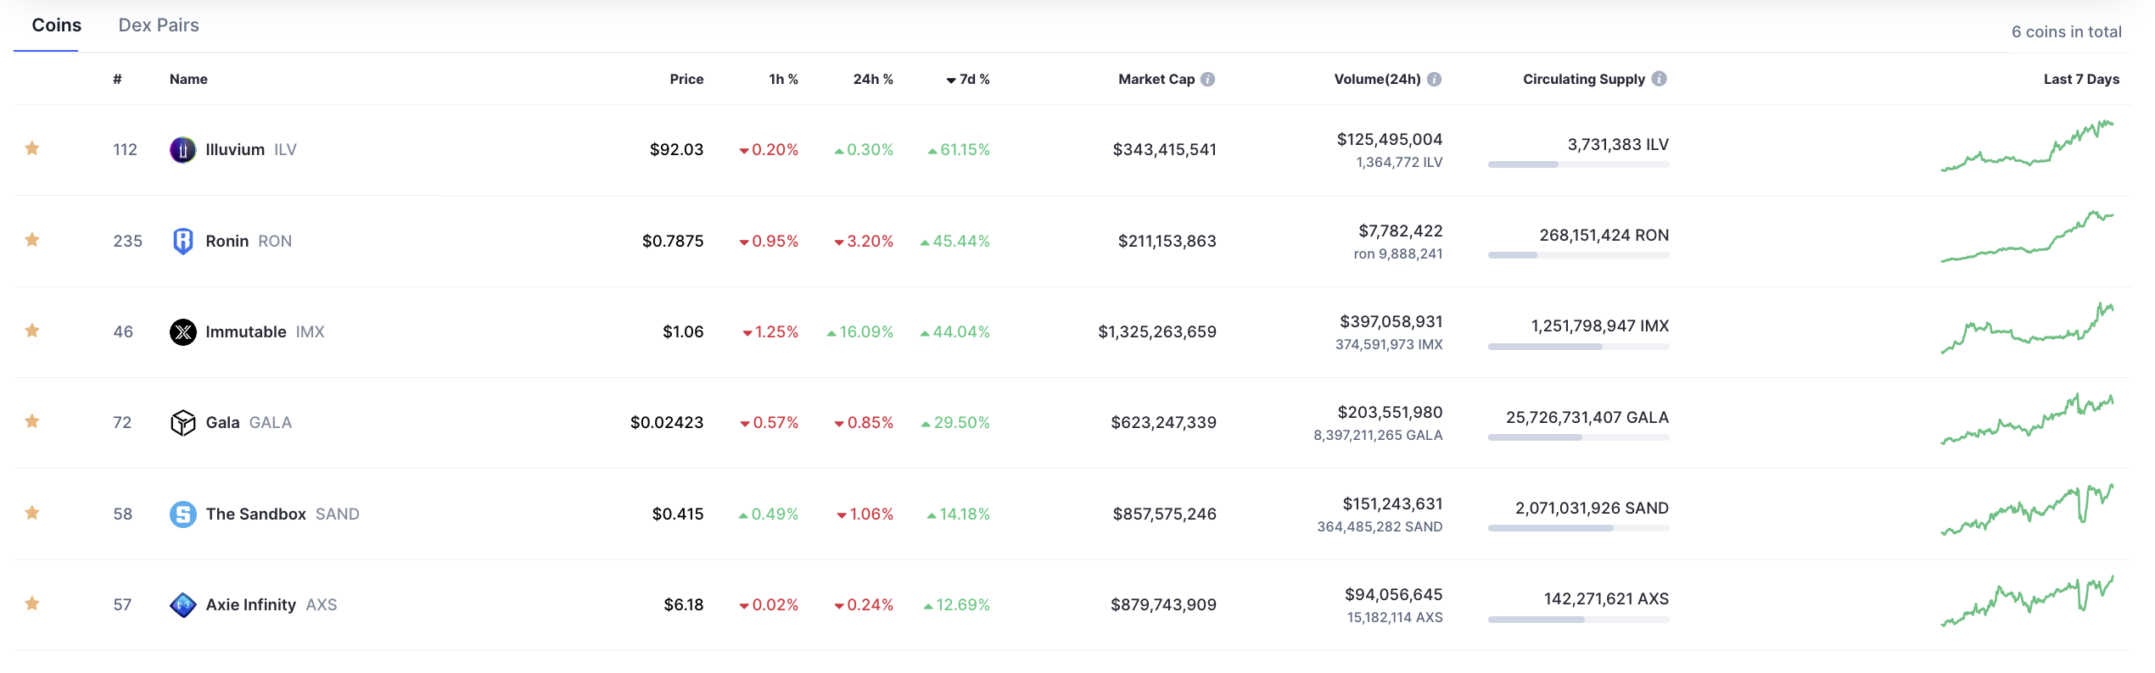Toggle the Immutable watchlist star
Image resolution: width=2155 pixels, height=673 pixels.
pyautogui.click(x=32, y=331)
